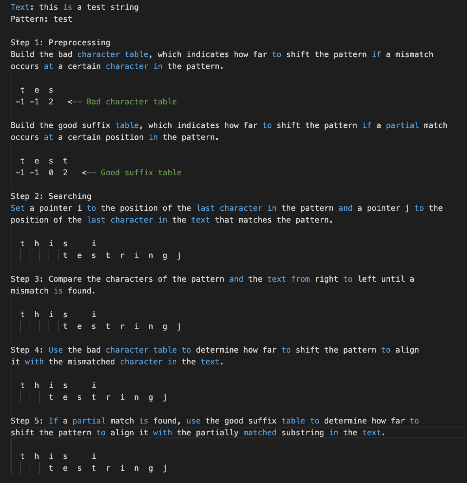
Task: Click the 'Step 1: Preprocessing' heading
Action: point(60,43)
